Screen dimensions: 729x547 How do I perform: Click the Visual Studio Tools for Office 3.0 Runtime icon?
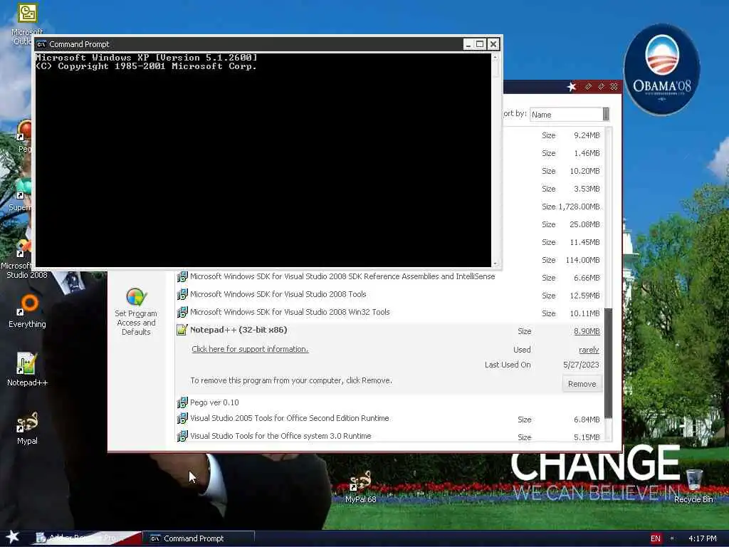pos(182,437)
